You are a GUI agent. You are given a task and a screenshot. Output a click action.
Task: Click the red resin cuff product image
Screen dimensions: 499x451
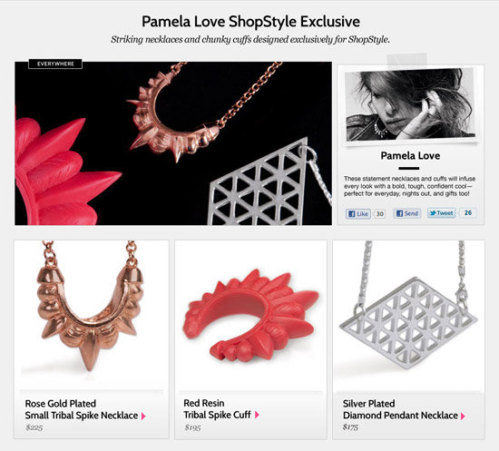[250, 315]
